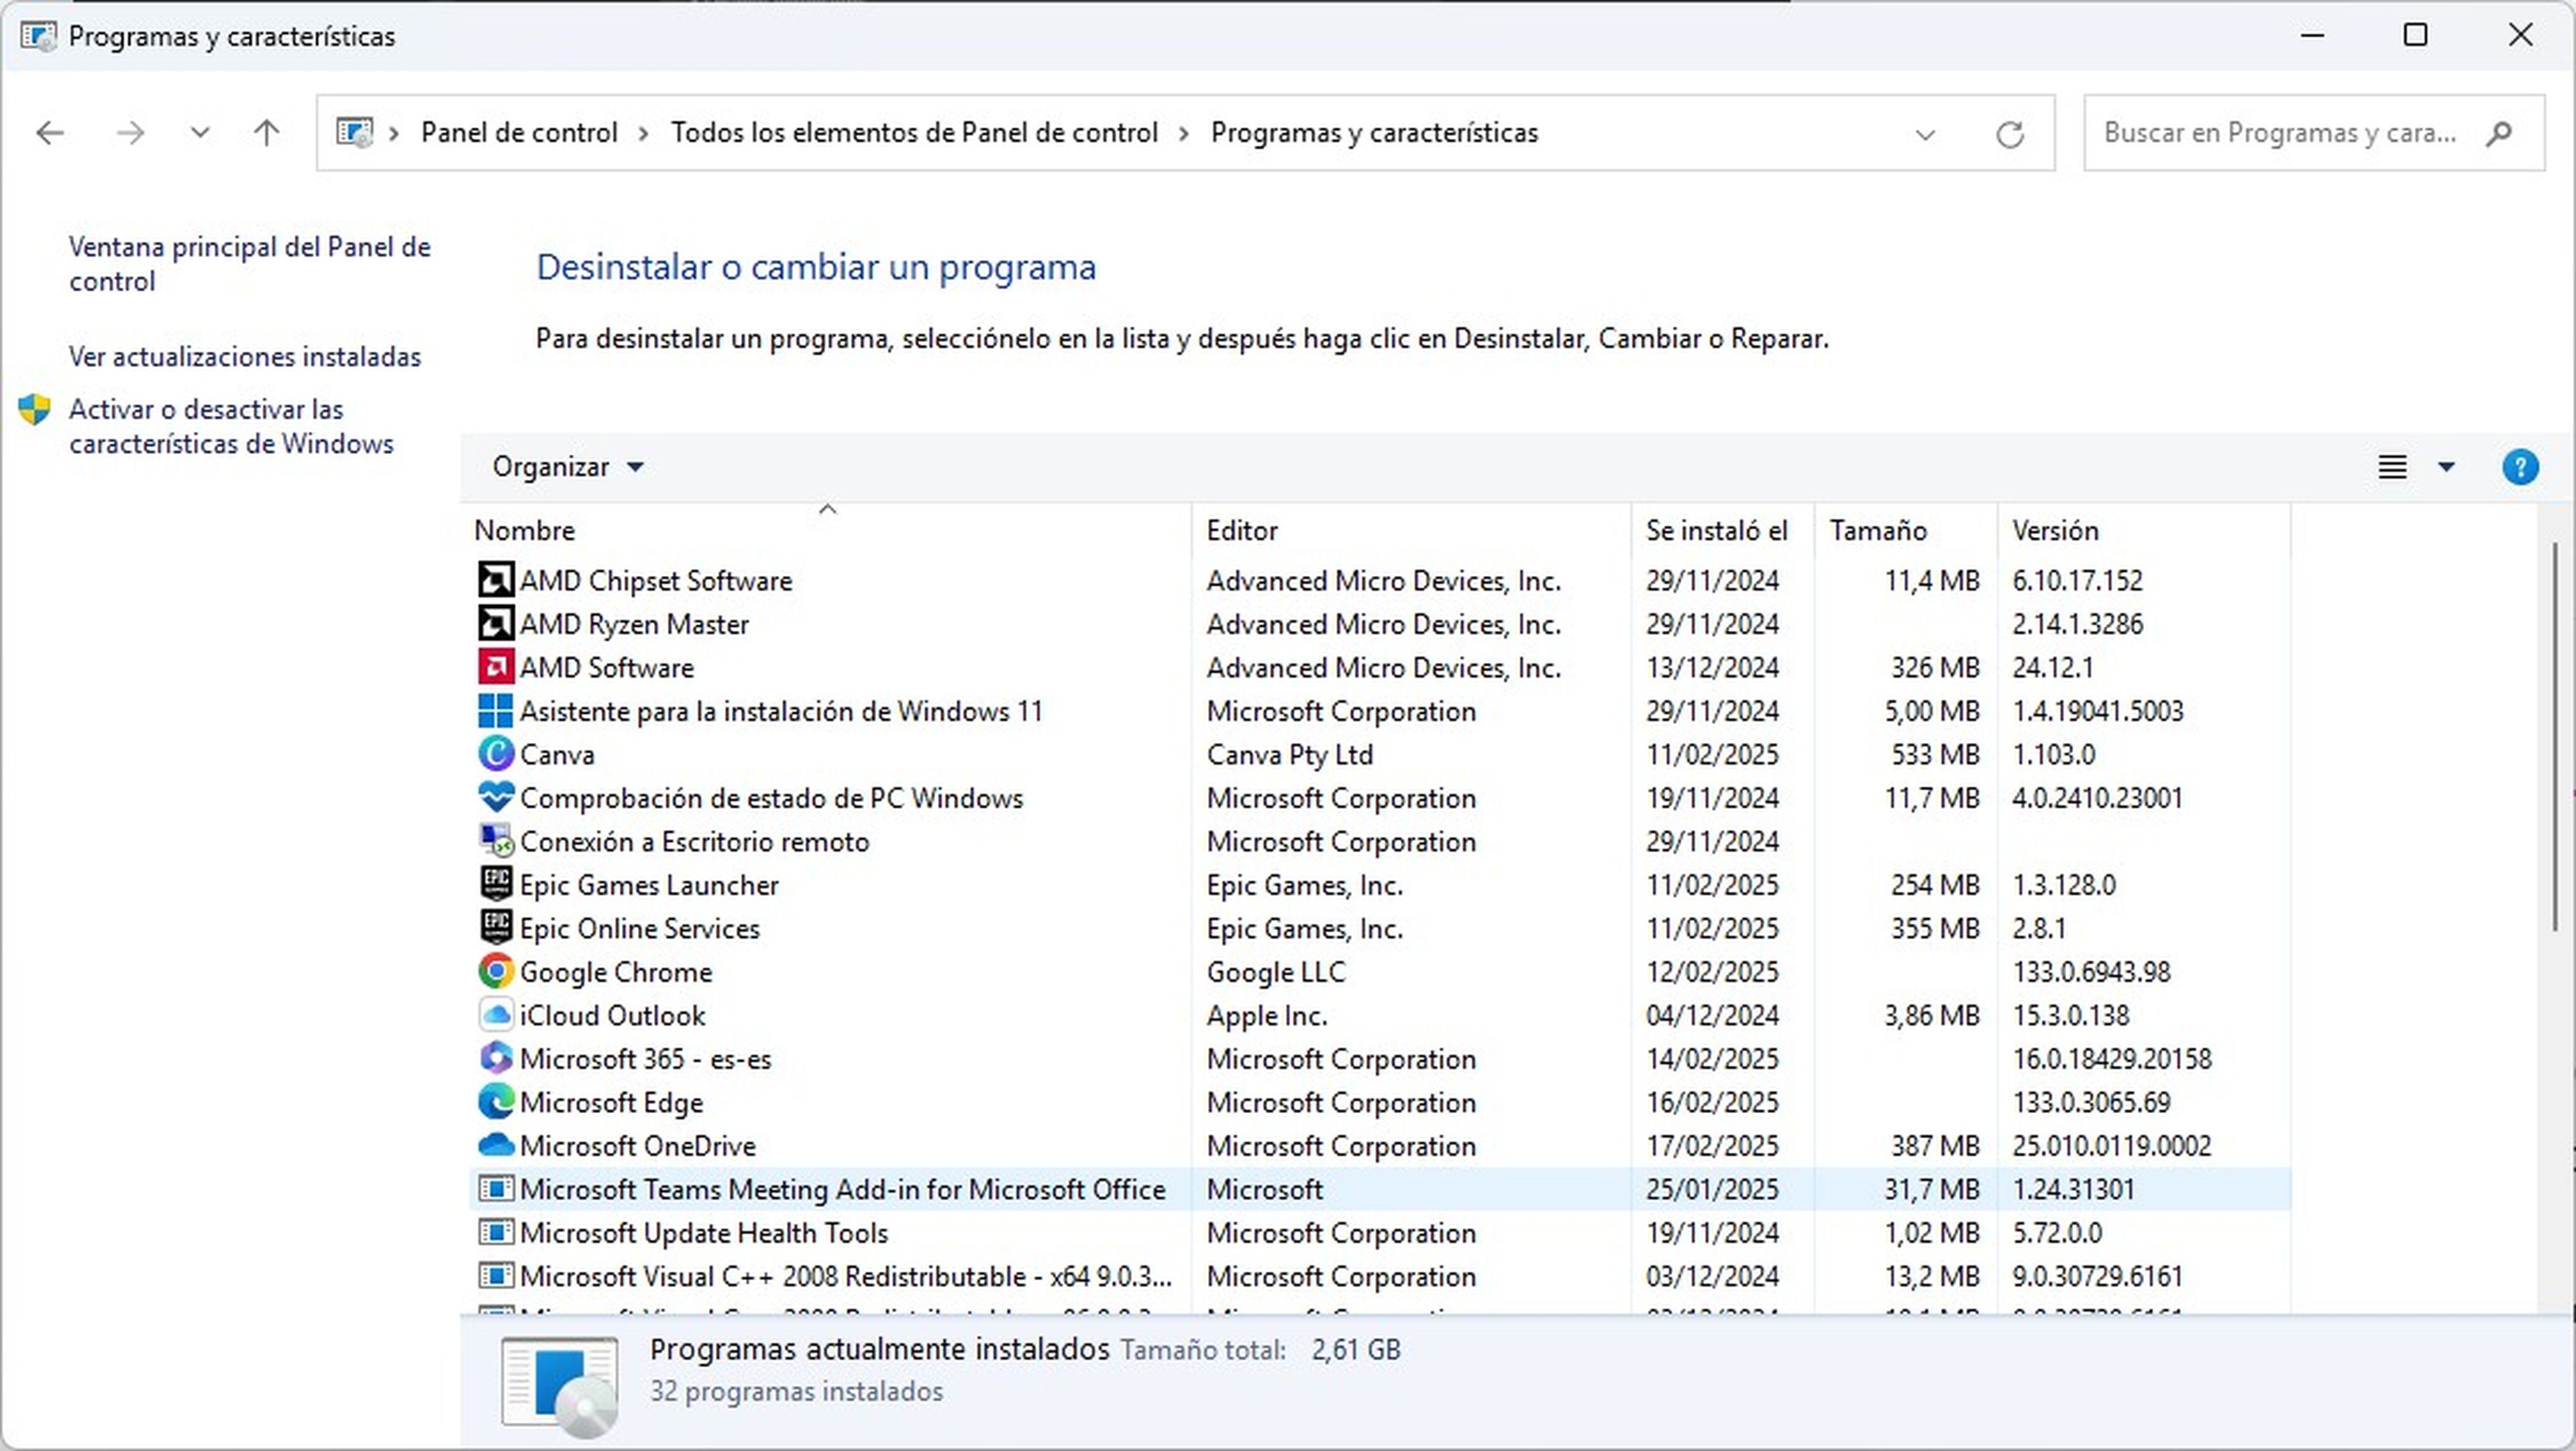Click the AMD Chipset Software icon
This screenshot has width=2576, height=1451.
pyautogui.click(x=496, y=581)
